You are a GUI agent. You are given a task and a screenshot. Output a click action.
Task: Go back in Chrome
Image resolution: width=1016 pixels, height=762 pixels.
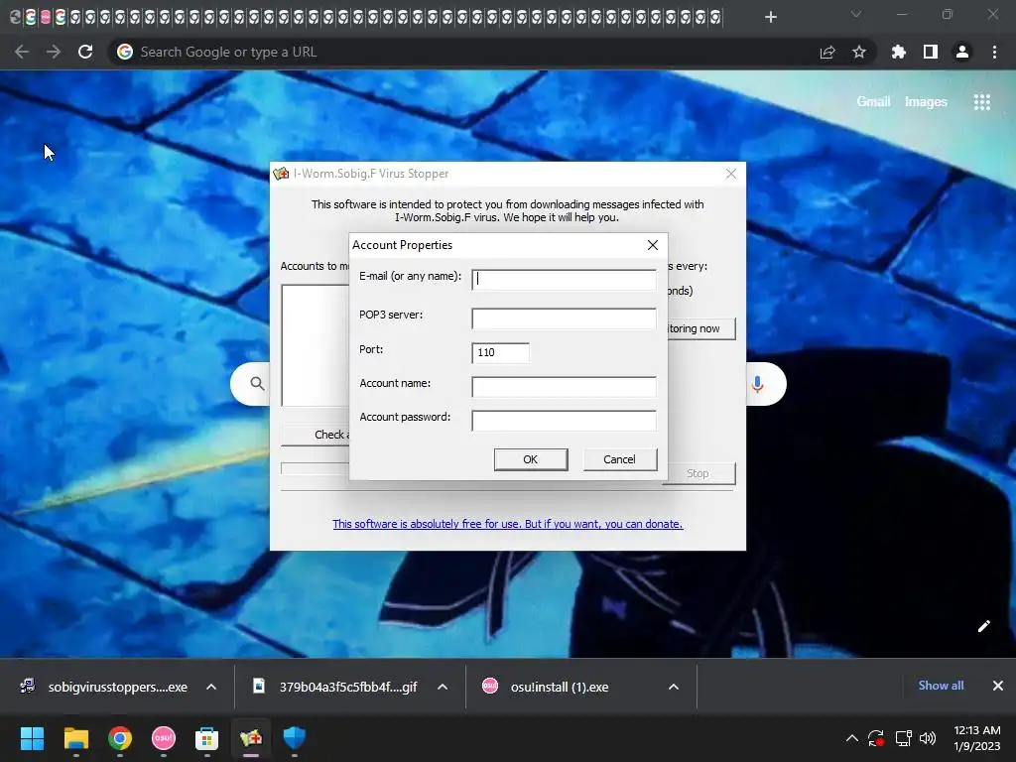pyautogui.click(x=22, y=52)
